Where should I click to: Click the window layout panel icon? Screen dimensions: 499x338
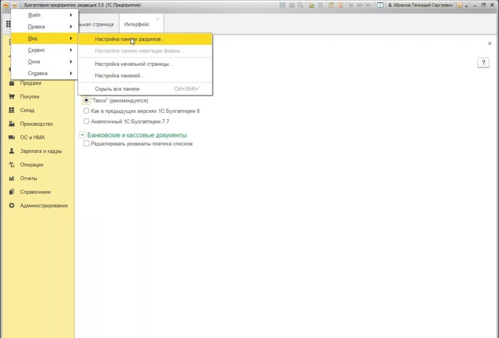tap(380, 5)
